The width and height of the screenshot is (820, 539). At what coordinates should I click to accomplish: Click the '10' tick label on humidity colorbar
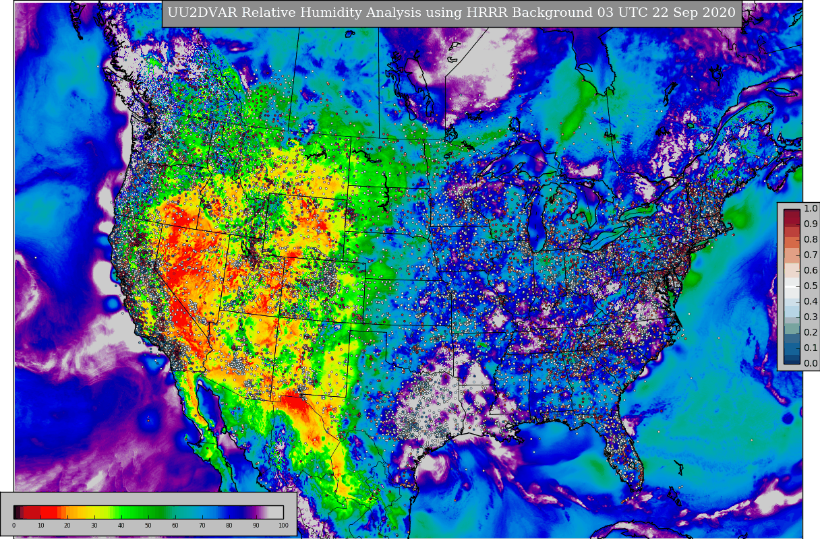click(x=40, y=526)
